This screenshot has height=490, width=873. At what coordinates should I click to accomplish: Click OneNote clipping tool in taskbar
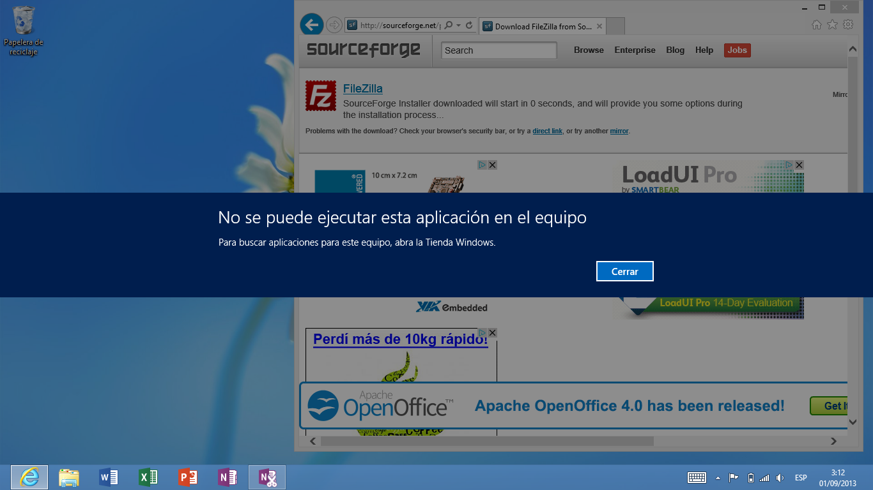point(267,477)
